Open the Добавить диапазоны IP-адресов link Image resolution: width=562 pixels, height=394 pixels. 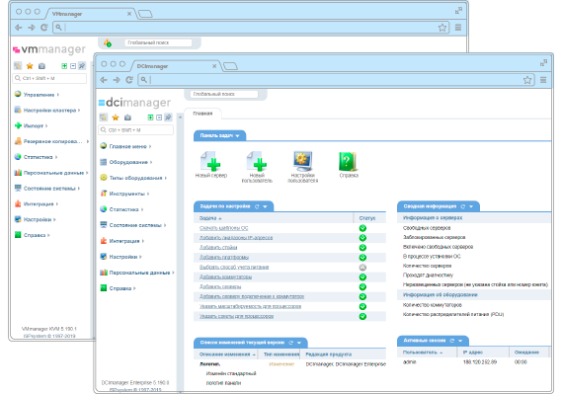click(236, 238)
